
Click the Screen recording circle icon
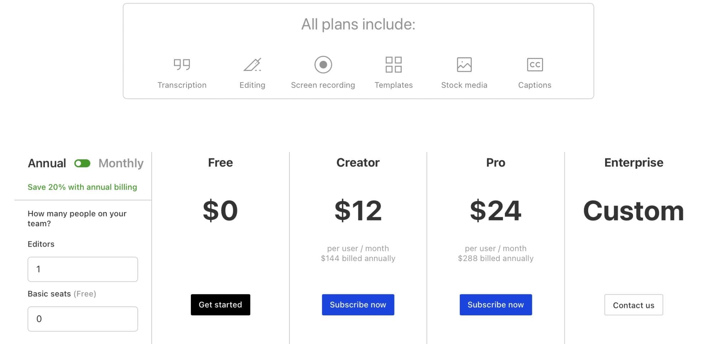(323, 64)
